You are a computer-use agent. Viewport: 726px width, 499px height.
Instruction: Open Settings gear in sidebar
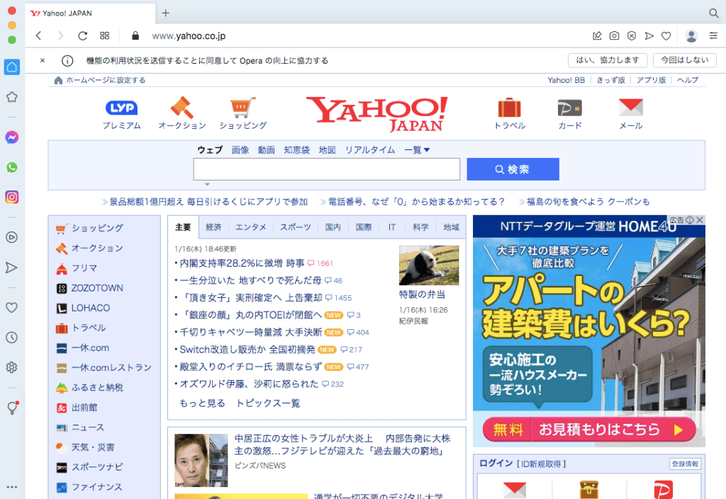(11, 367)
